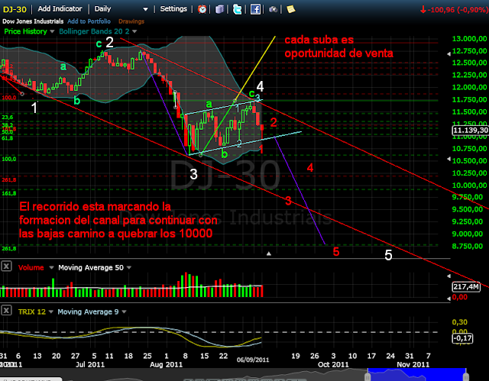Click the Nov 2011 axis label

pyautogui.click(x=413, y=364)
